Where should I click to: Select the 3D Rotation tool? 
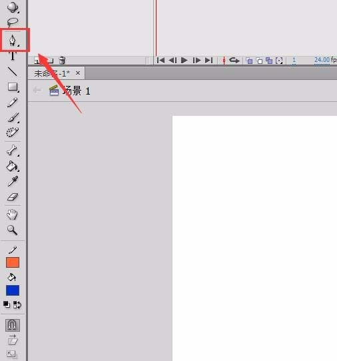pyautogui.click(x=12, y=7)
